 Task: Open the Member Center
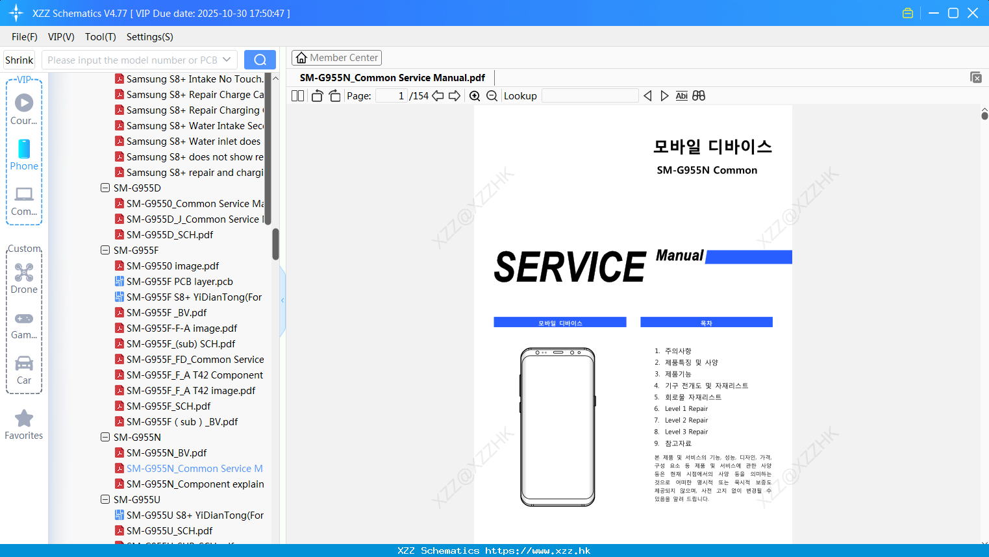pos(336,58)
